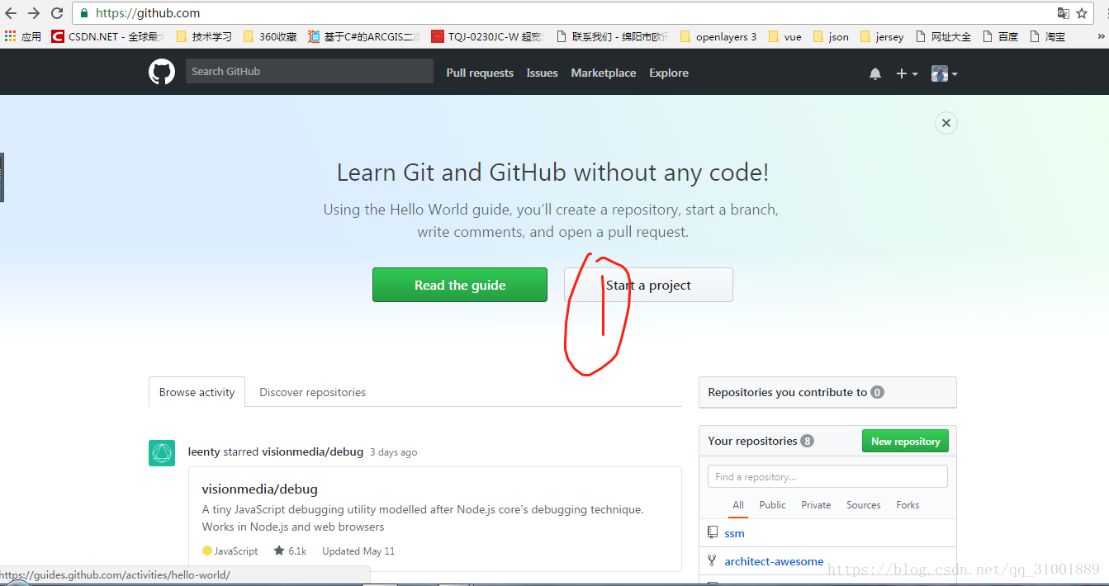
Task: Reload the page with the refresh icon
Action: pos(57,13)
